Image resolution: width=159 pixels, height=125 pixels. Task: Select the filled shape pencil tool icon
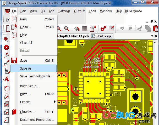[x=7, y=104]
